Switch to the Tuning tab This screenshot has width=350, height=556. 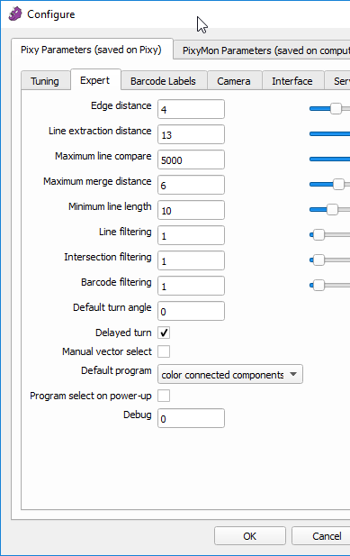pyautogui.click(x=45, y=81)
